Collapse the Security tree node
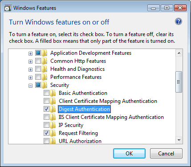 30,86
